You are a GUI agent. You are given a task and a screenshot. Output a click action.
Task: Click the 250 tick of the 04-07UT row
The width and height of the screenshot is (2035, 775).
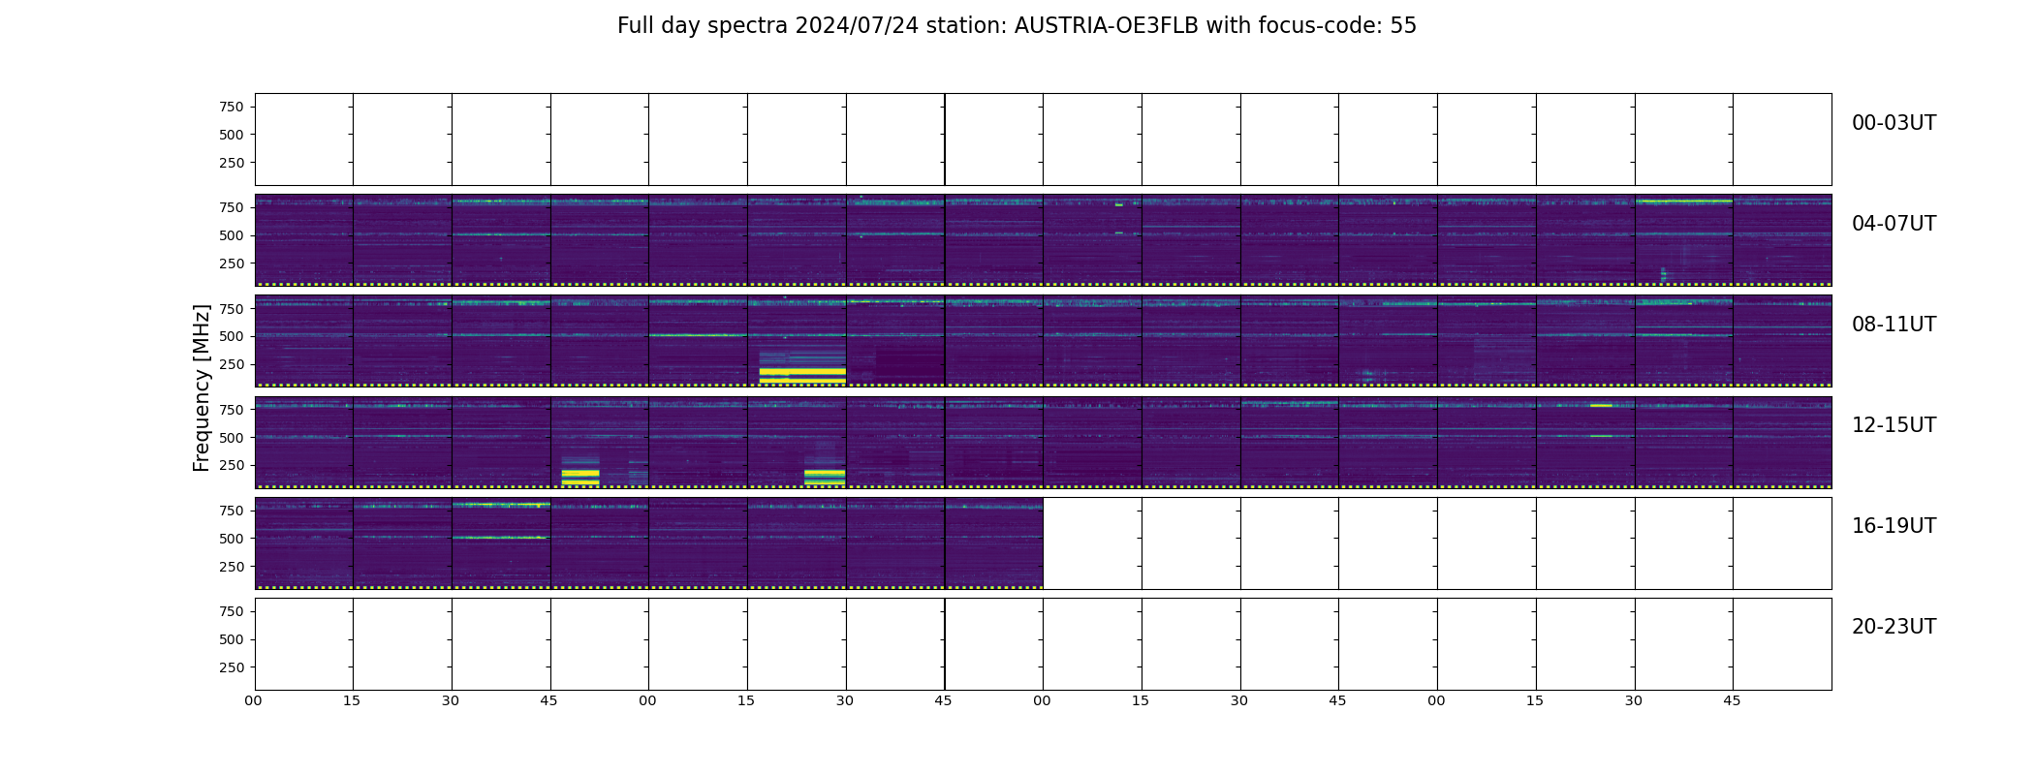(x=232, y=264)
